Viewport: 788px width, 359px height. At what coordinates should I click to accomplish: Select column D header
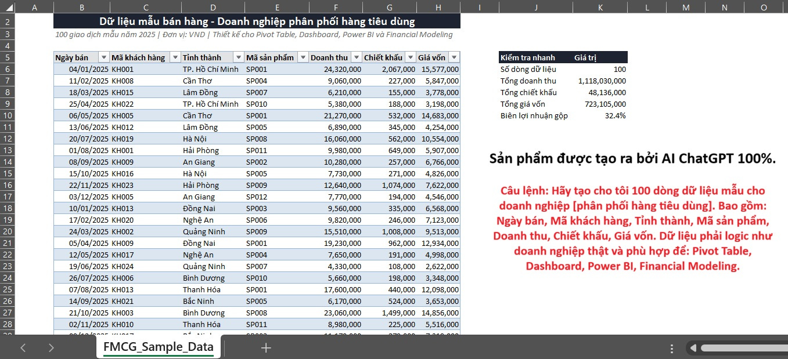point(213,8)
